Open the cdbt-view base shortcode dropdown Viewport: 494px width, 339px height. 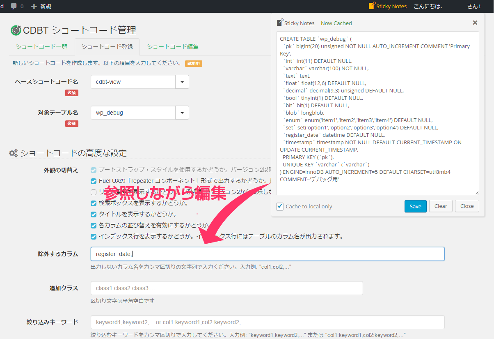[x=182, y=82]
